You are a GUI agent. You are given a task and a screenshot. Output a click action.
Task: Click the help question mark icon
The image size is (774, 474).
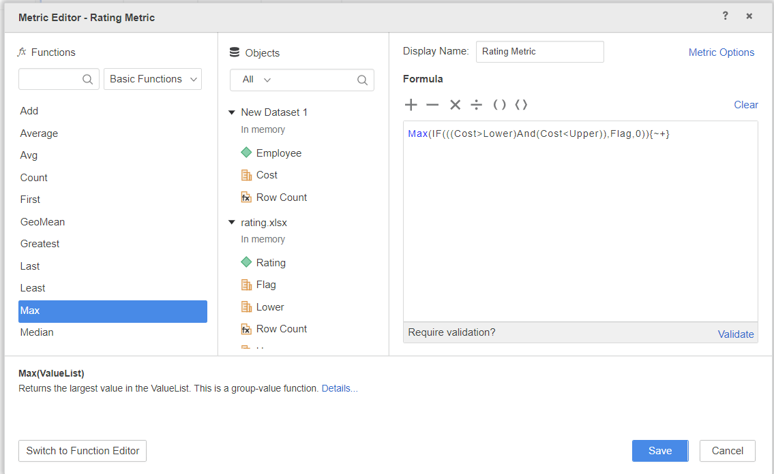[726, 16]
